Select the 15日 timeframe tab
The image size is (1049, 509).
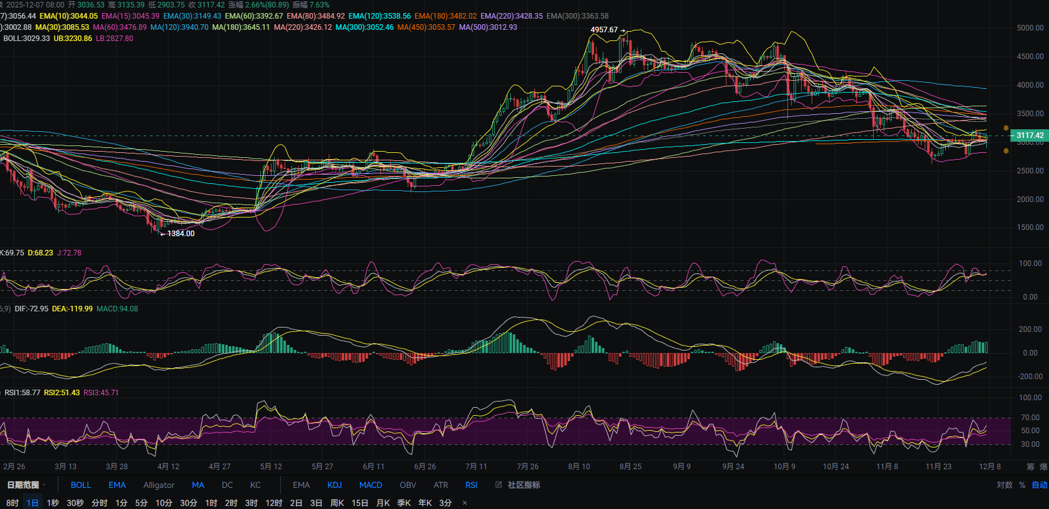(x=360, y=503)
